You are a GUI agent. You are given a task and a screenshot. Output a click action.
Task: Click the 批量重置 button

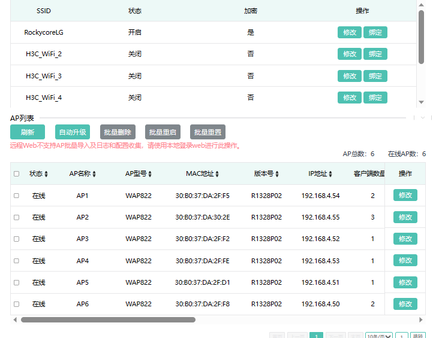point(208,132)
